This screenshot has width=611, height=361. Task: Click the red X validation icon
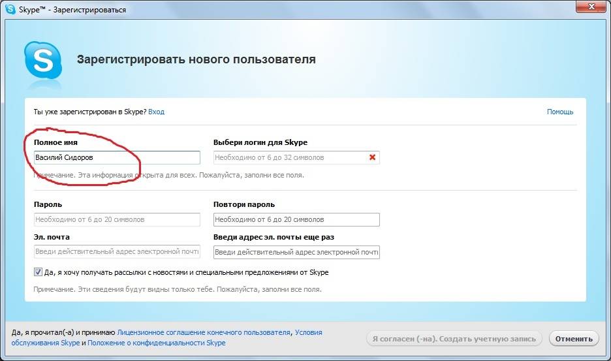coord(372,157)
